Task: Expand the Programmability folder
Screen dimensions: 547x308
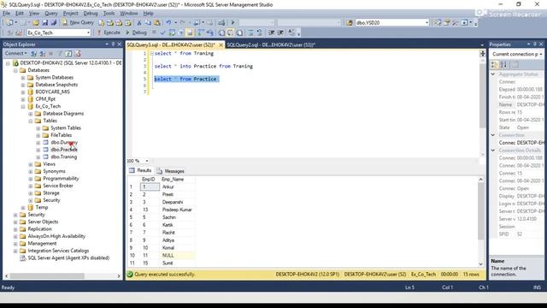Action: [31, 179]
